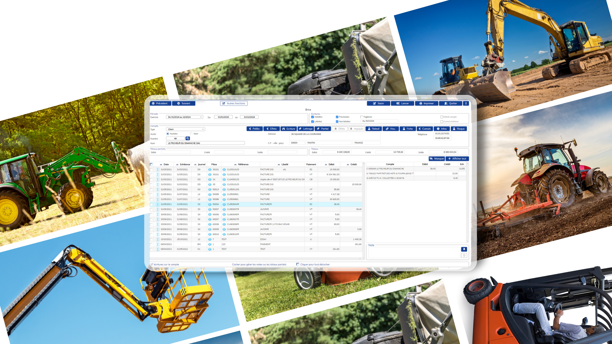Screen dimensions: 612x344
Task: Click the Lancer gears button
Action: tap(402, 104)
